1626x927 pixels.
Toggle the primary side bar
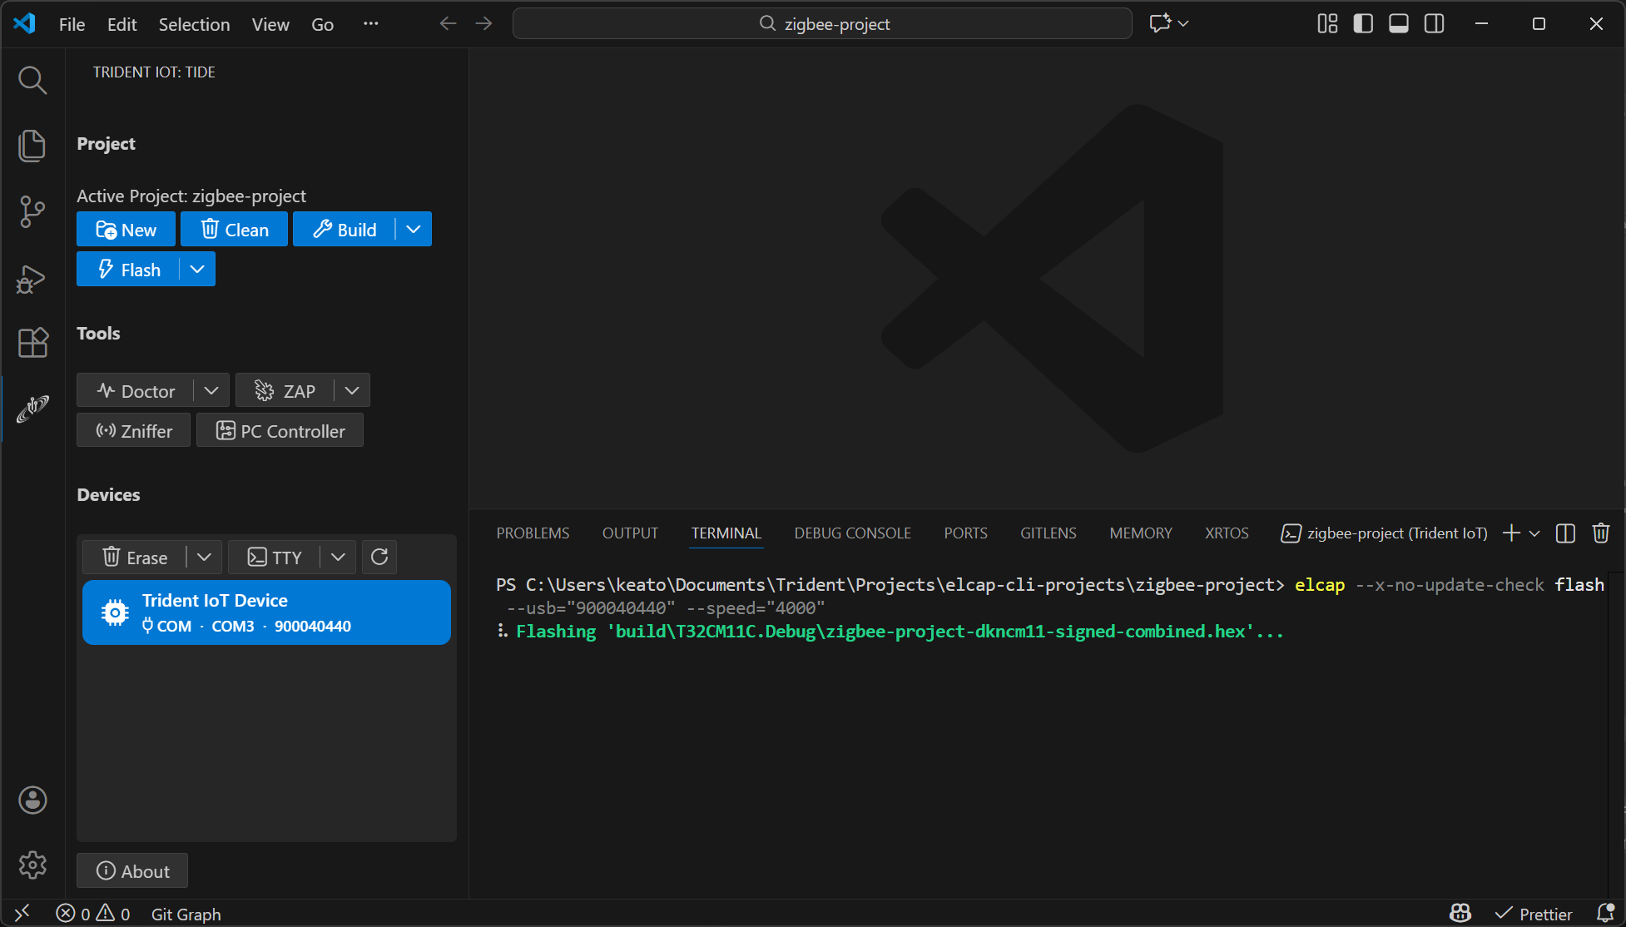[x=1363, y=24]
